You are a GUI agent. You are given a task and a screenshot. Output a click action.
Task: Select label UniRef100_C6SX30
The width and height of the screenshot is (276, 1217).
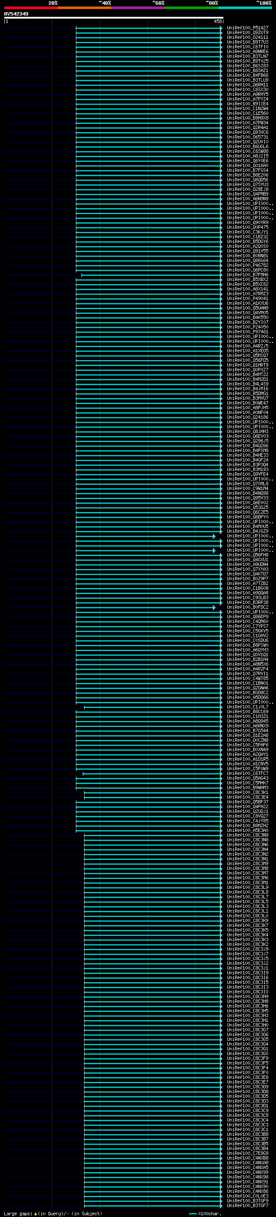click(x=247, y=89)
